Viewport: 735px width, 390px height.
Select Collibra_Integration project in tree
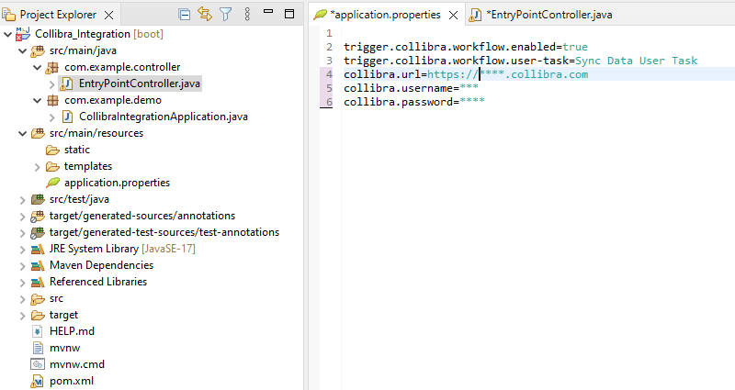point(99,34)
